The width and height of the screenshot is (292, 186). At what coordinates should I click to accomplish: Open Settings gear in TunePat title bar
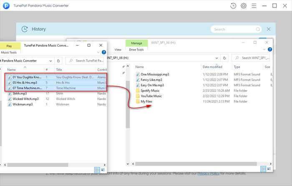(x=243, y=6)
